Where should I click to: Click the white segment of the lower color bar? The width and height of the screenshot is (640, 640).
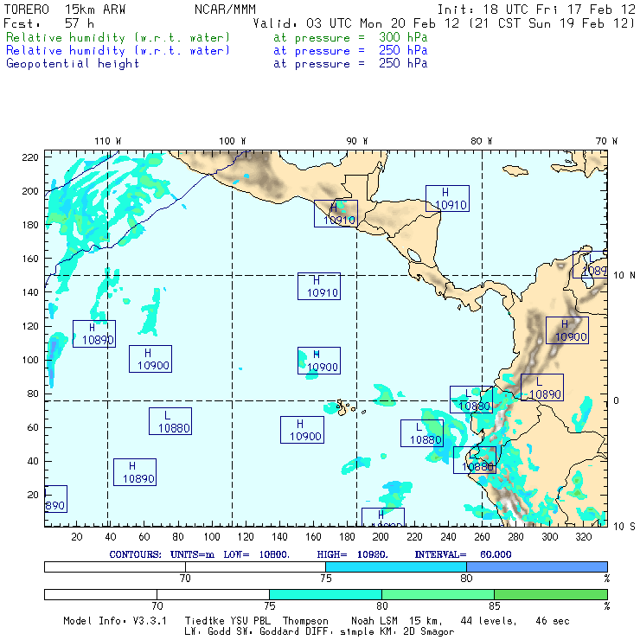157,594
